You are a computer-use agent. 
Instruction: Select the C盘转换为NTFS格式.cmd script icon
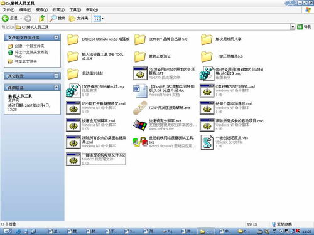click(x=207, y=91)
